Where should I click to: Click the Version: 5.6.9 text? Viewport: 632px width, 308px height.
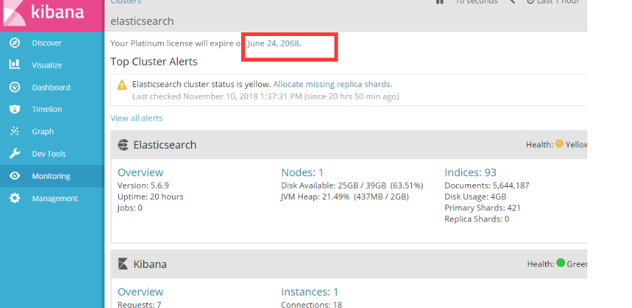pos(143,185)
